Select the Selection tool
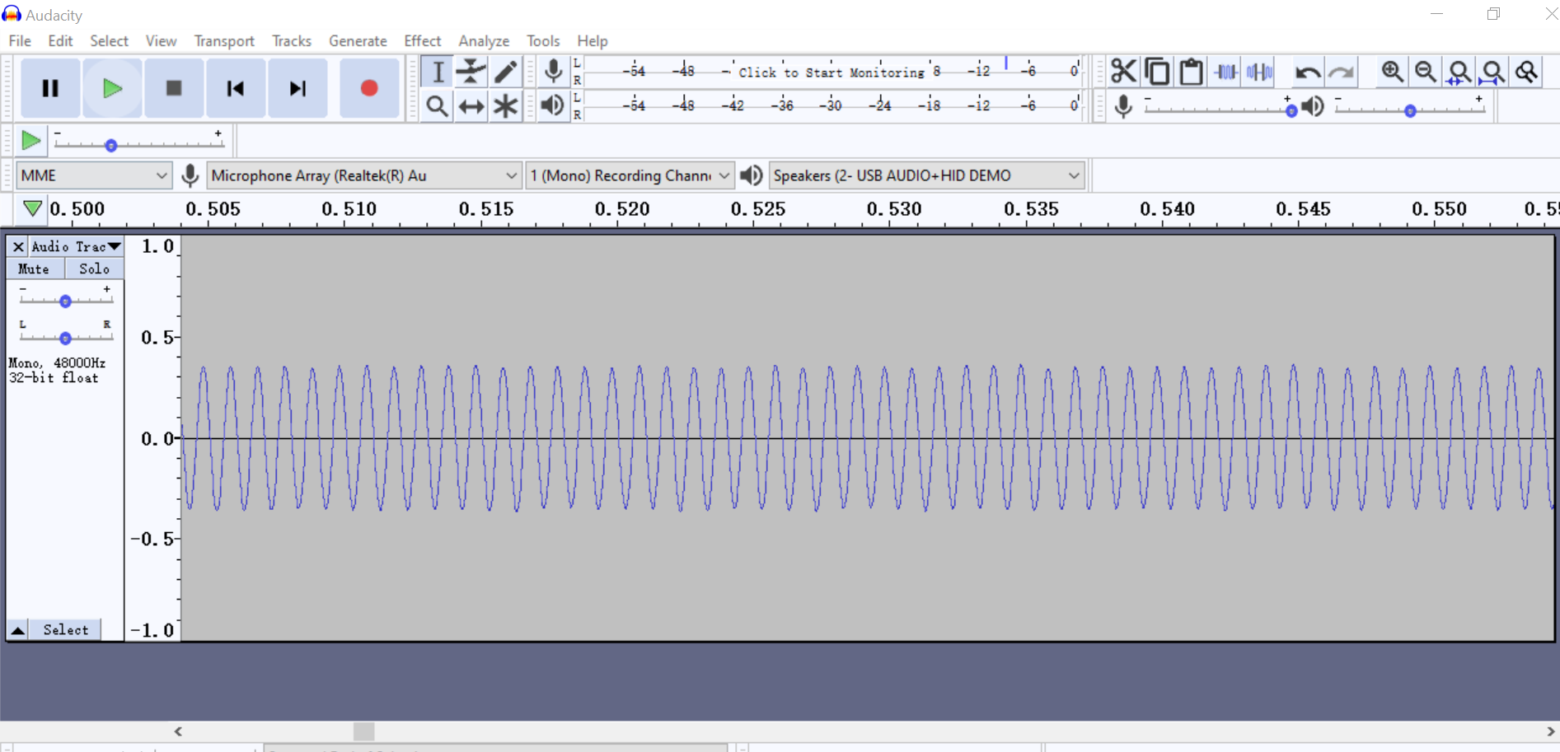Screen dimensions: 1560x752 click(x=437, y=72)
